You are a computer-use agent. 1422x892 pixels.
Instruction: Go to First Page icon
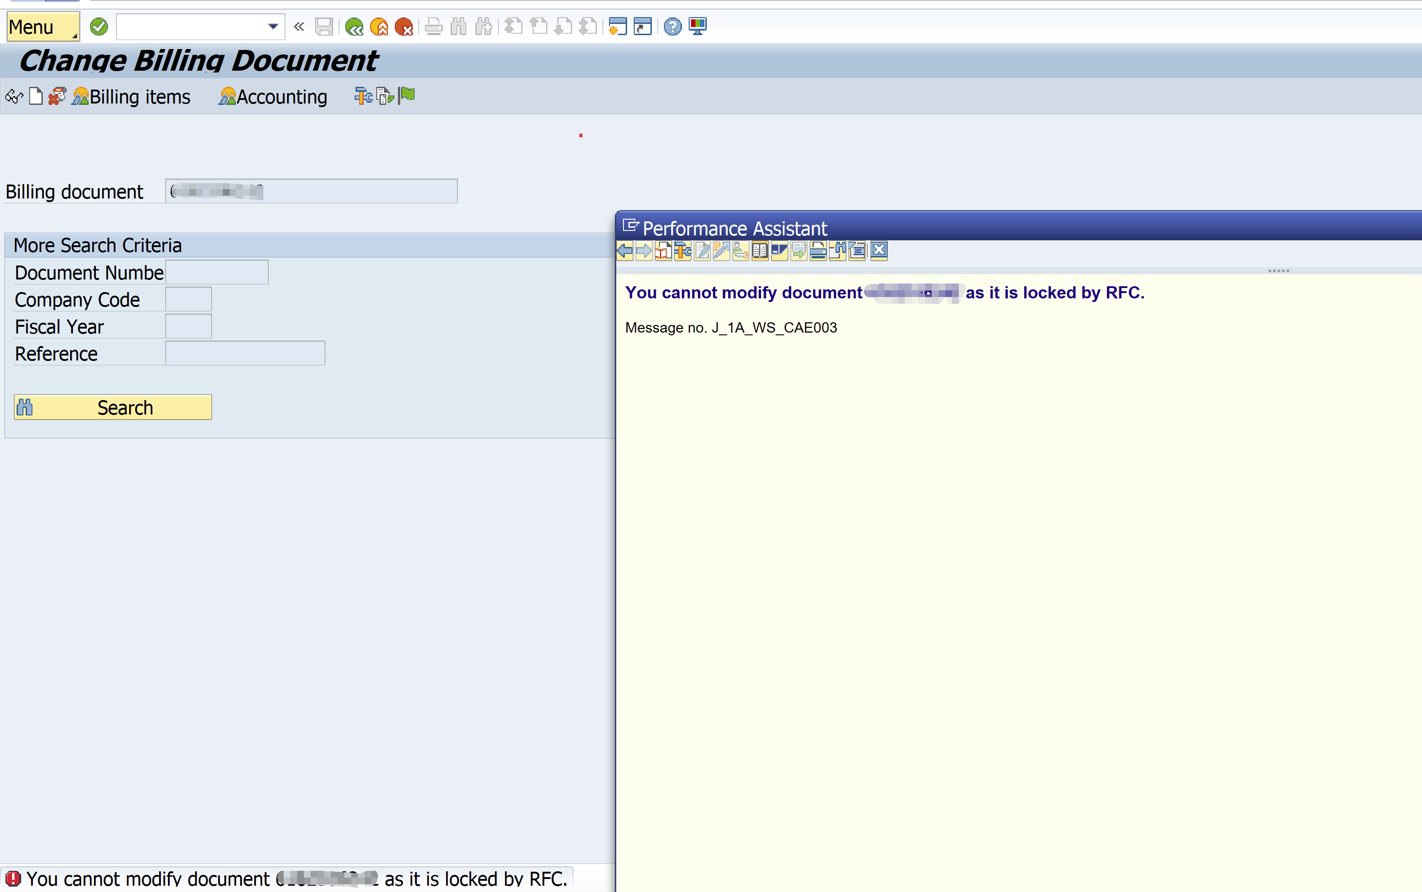pyautogui.click(x=513, y=27)
